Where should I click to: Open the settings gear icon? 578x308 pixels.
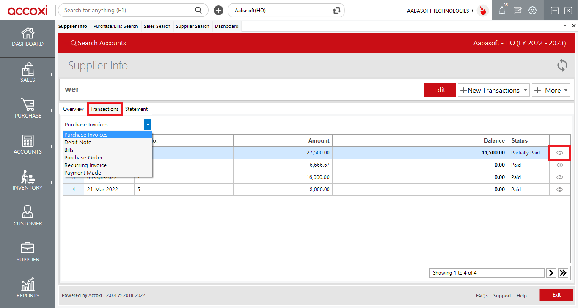(x=533, y=11)
